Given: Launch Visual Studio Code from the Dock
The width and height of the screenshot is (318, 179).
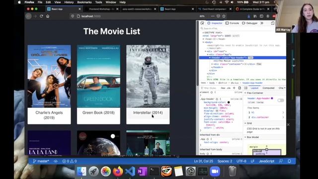Looking at the screenshot, I should [130, 172].
